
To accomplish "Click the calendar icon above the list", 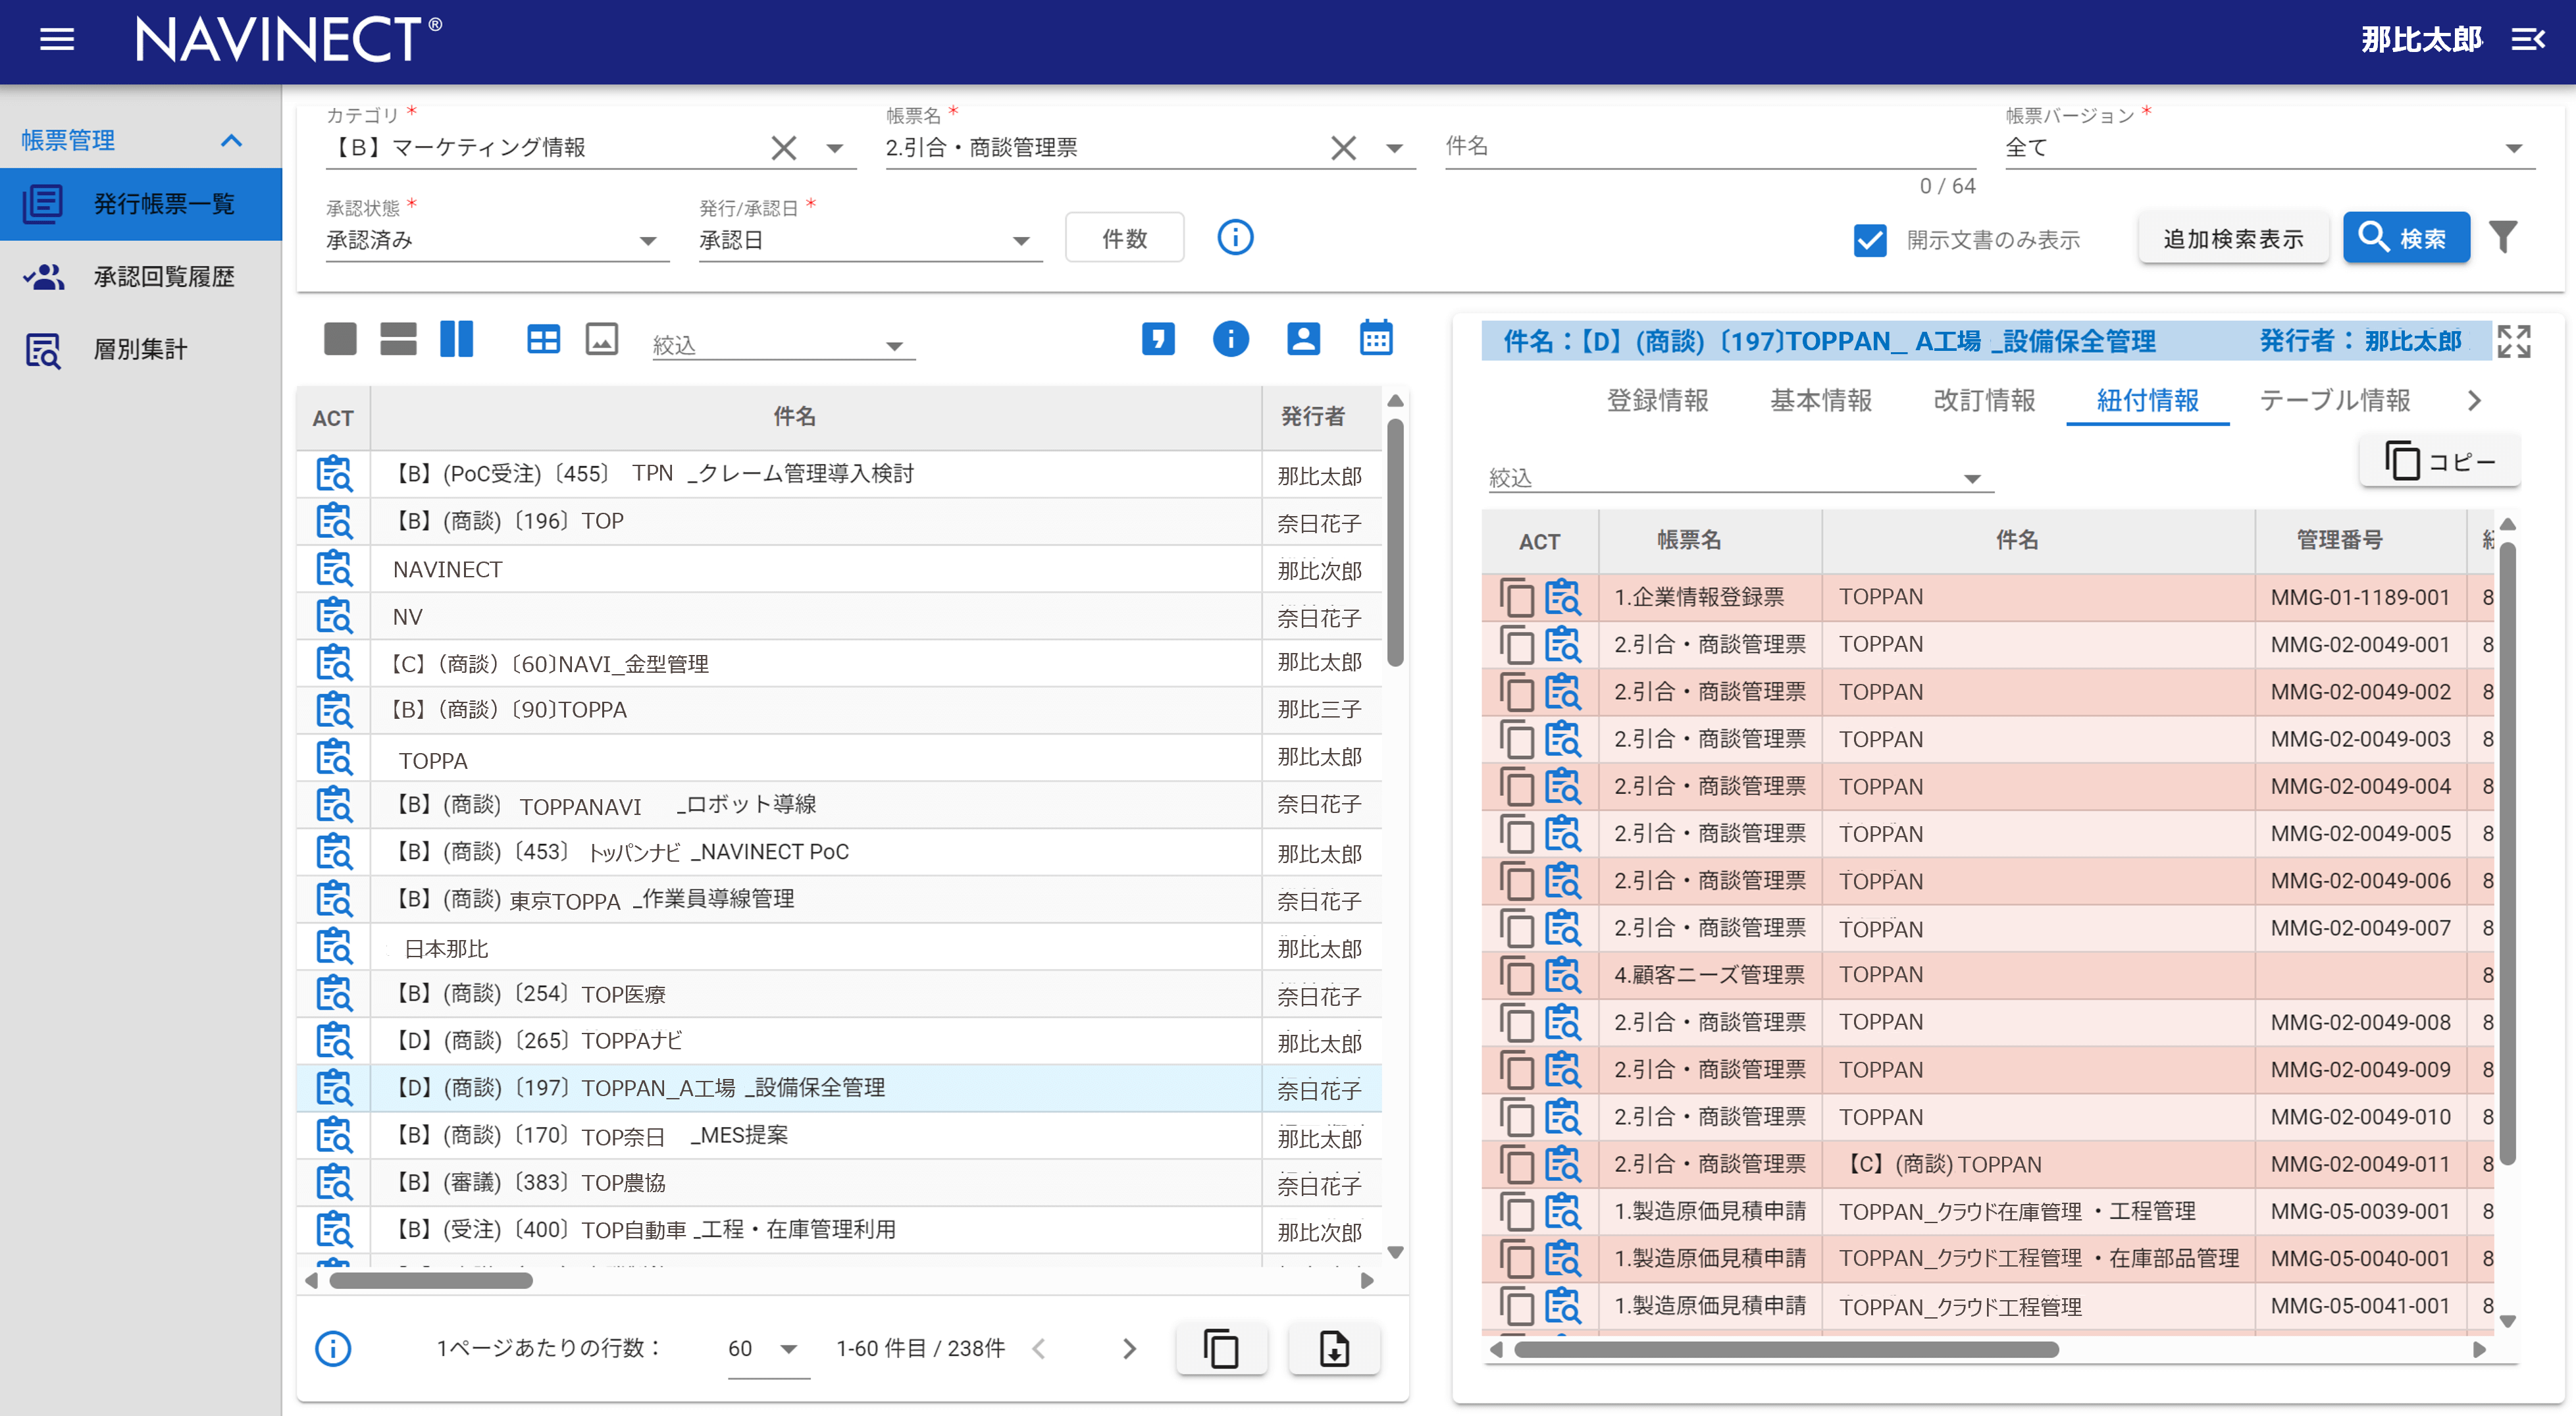I will 1375,339.
